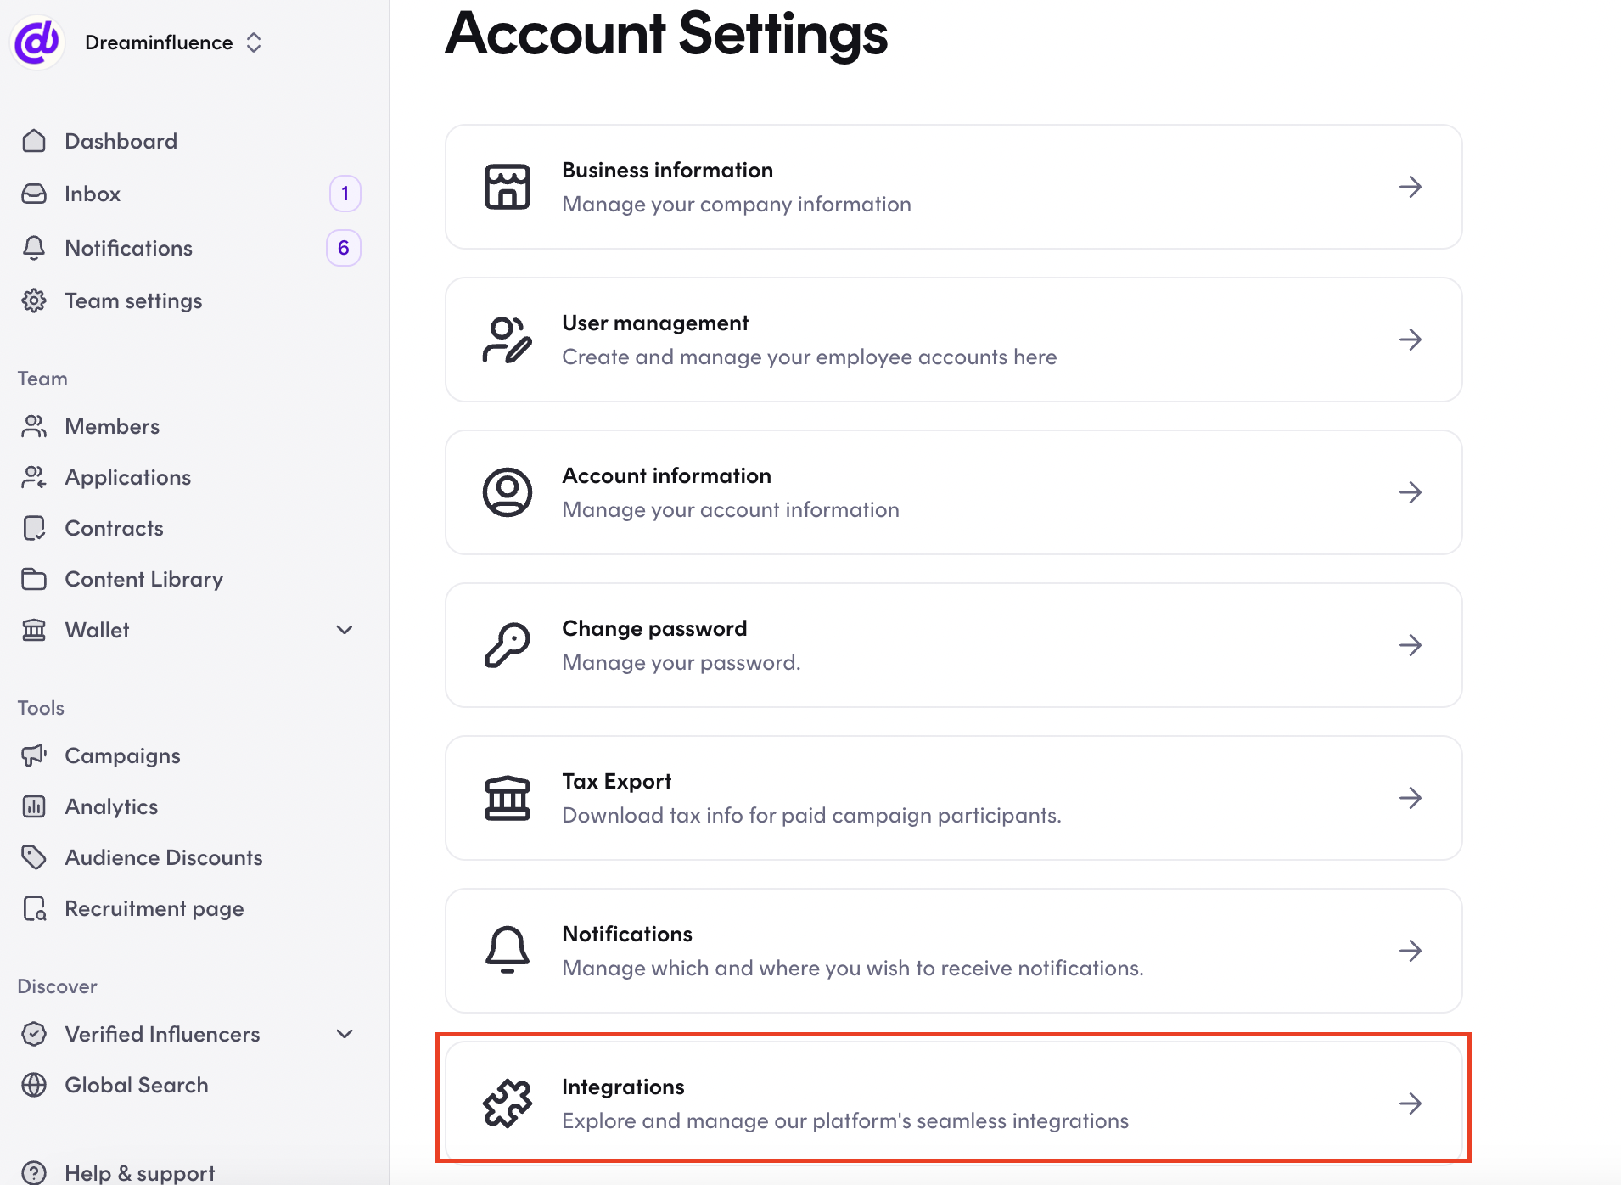This screenshot has height=1185, width=1621.
Task: Click the Recruitment page search icon
Action: pos(34,908)
